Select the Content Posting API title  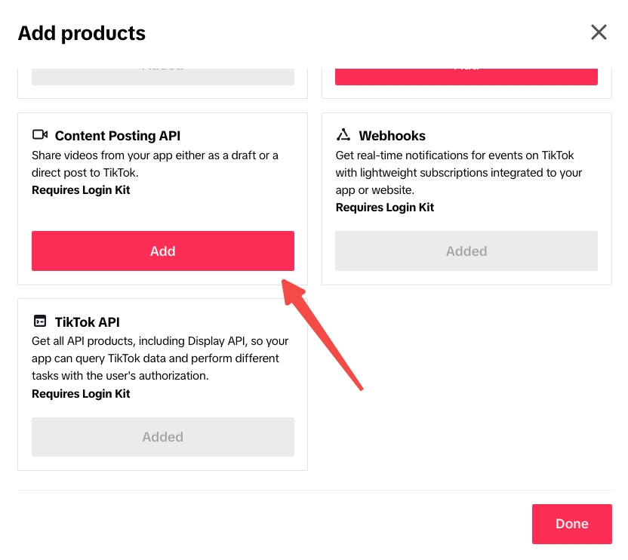118,136
